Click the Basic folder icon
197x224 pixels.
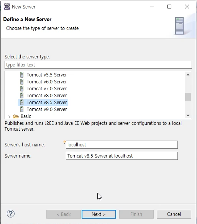(16, 116)
